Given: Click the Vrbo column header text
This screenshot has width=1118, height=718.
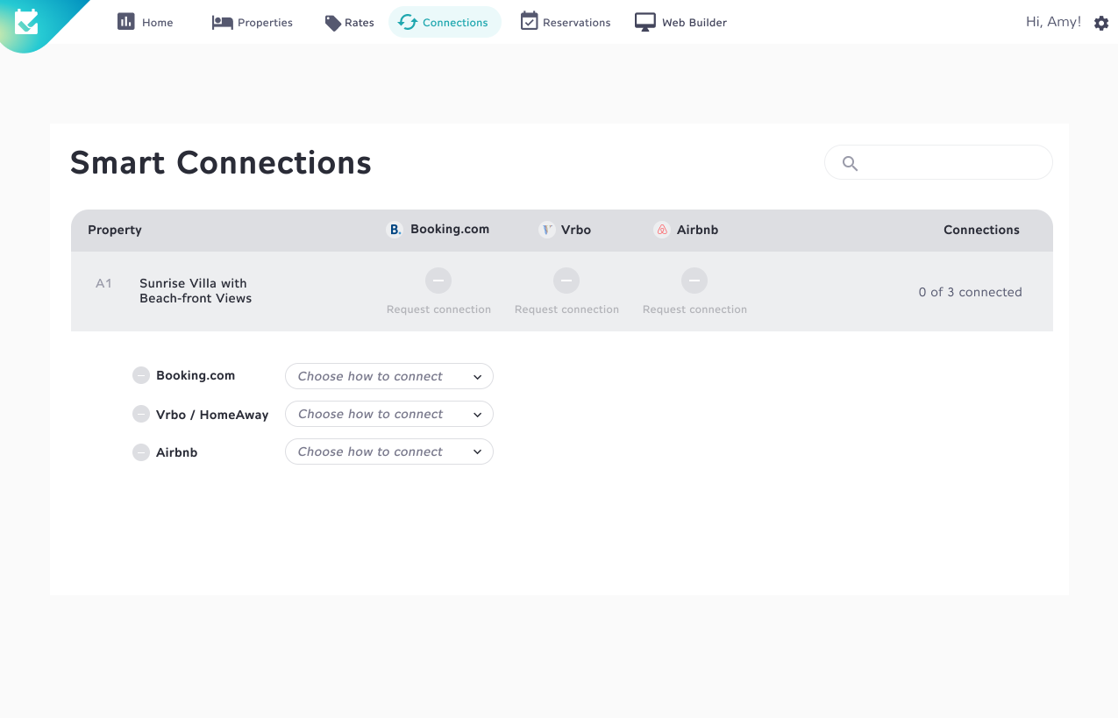Looking at the screenshot, I should click(576, 230).
